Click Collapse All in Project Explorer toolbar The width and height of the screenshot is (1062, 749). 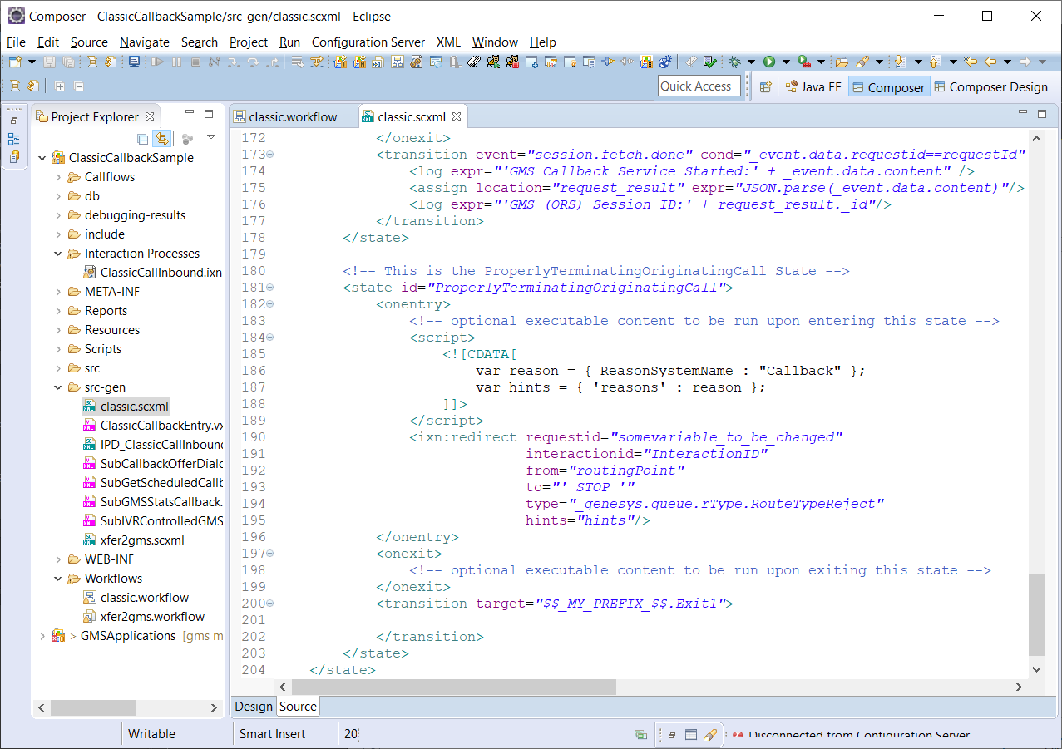coord(142,138)
